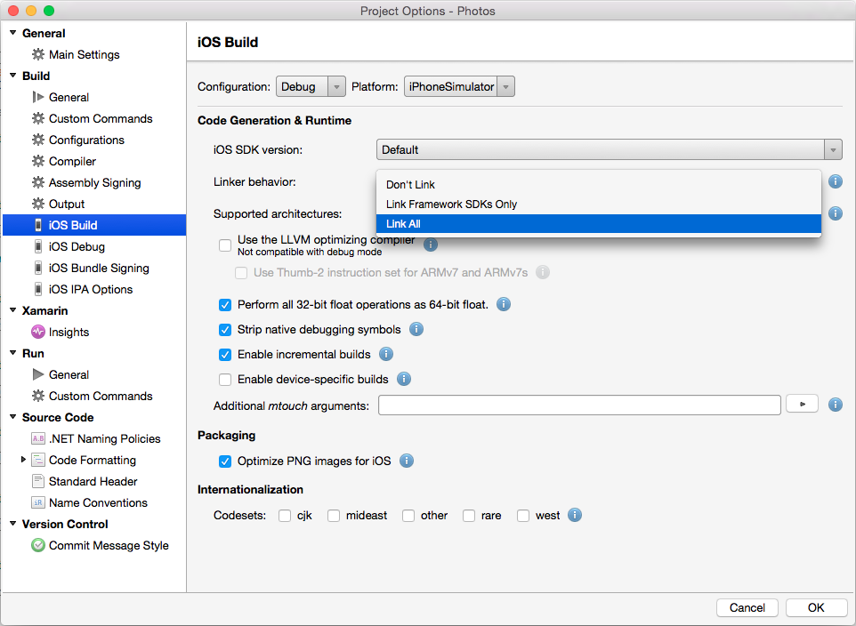This screenshot has width=856, height=626.
Task: Open the Configuration dropdown
Action: (x=310, y=86)
